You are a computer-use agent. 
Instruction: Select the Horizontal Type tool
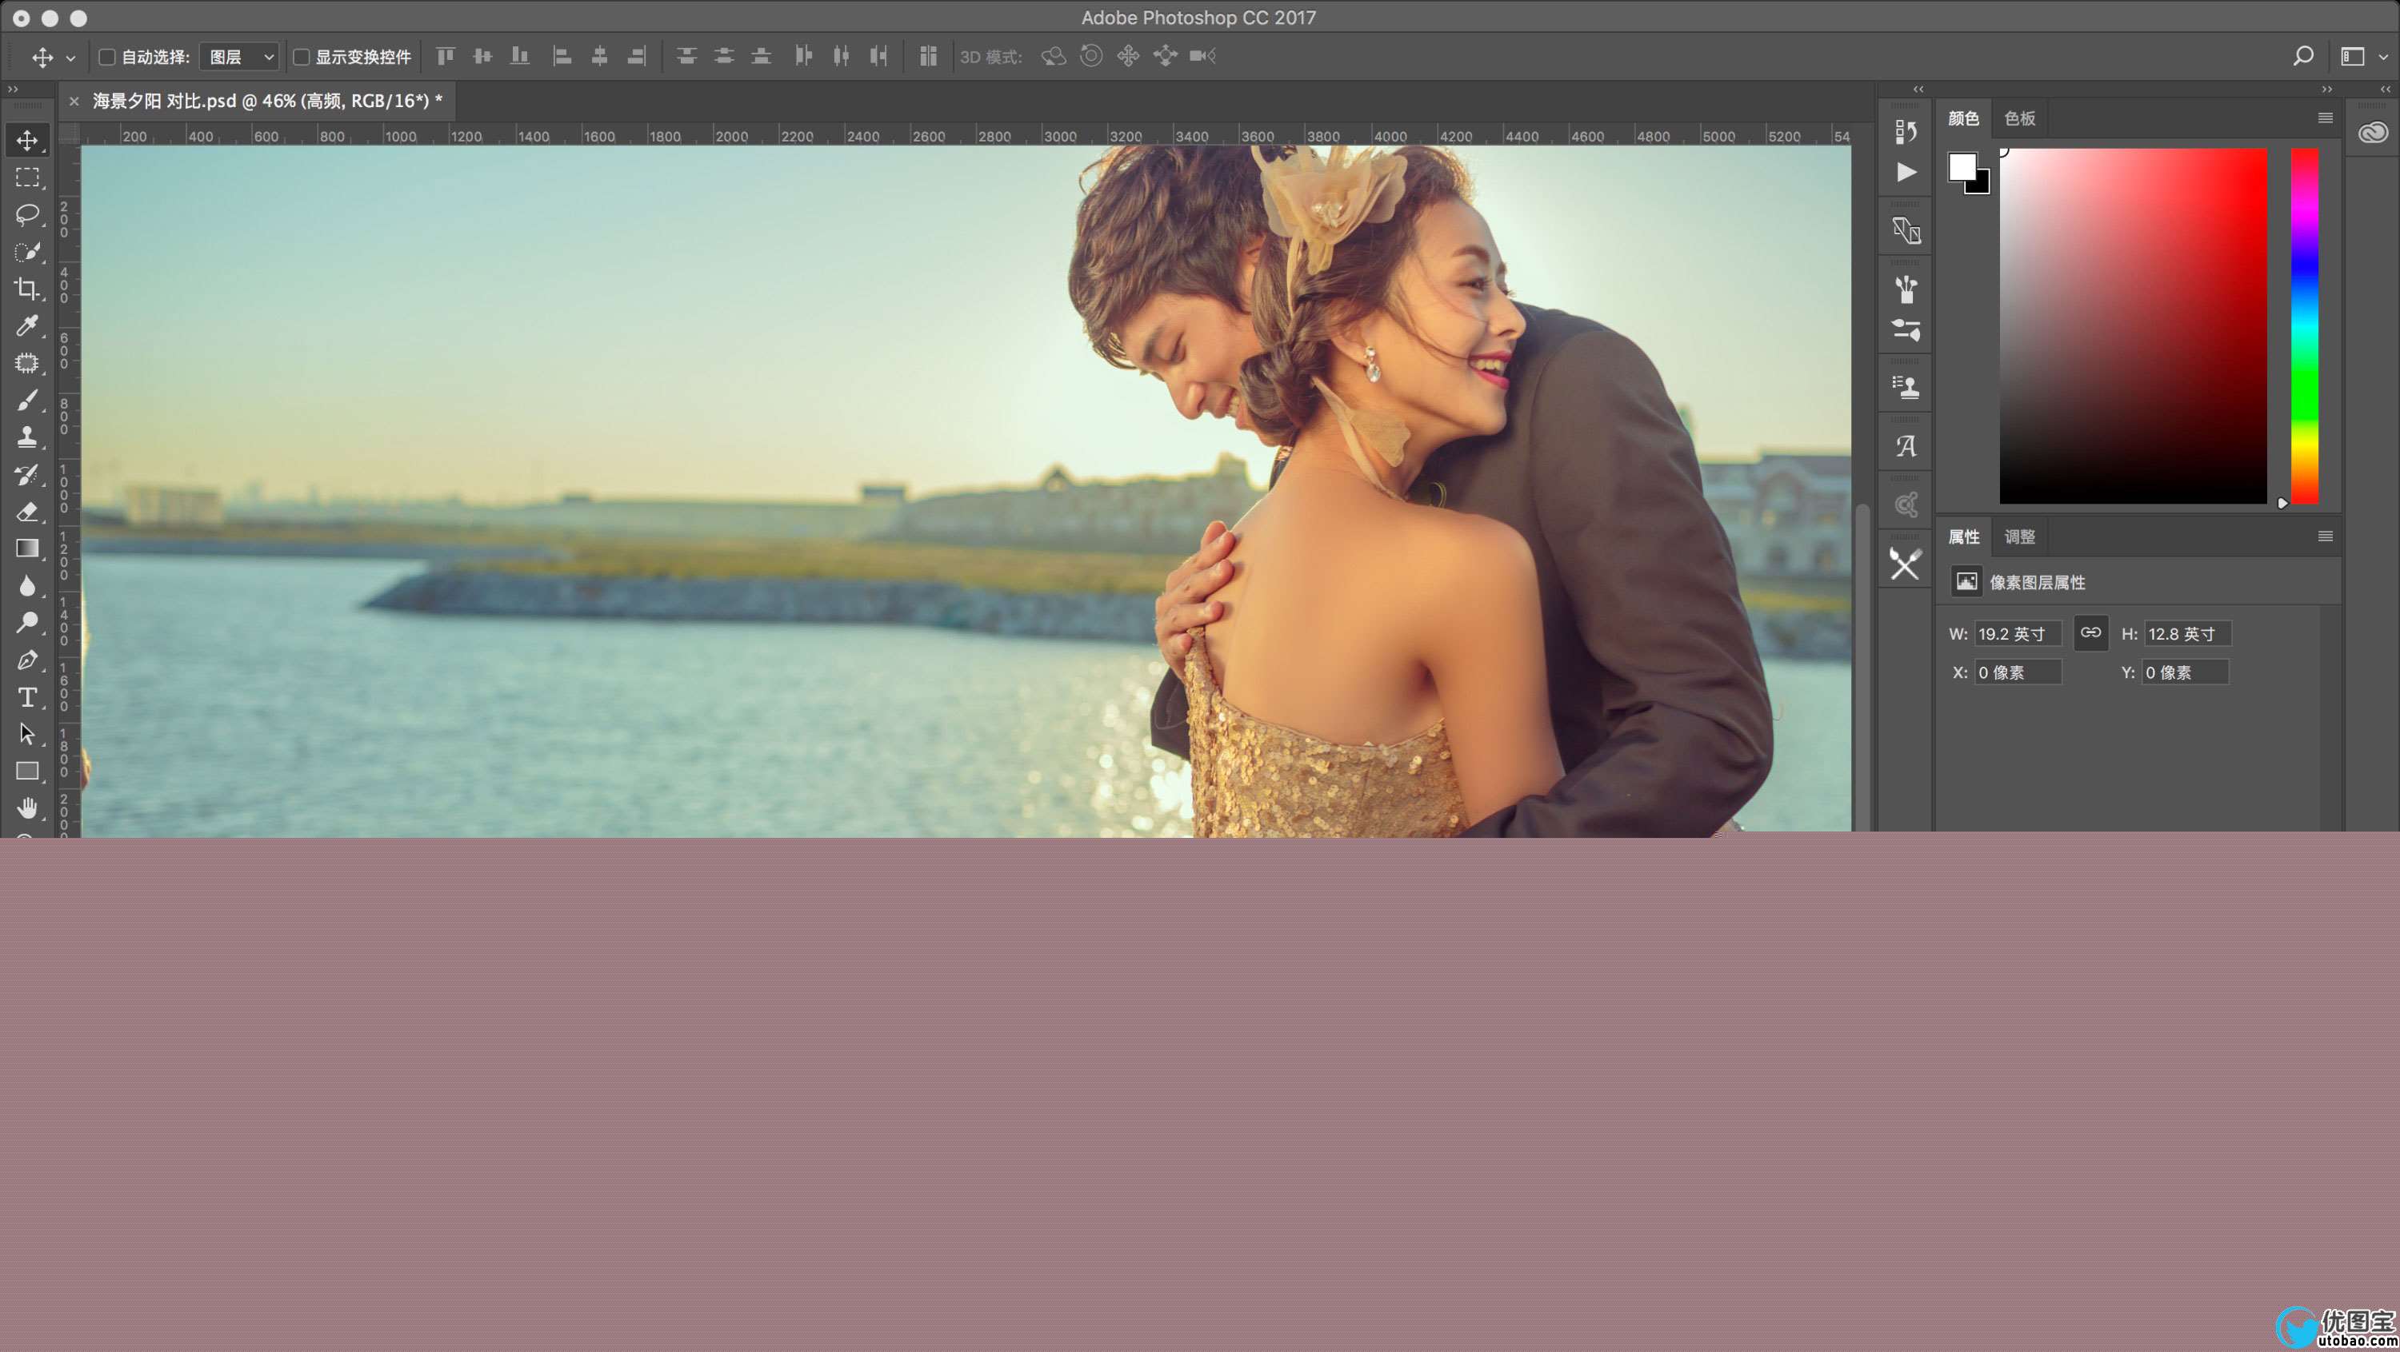(x=27, y=697)
